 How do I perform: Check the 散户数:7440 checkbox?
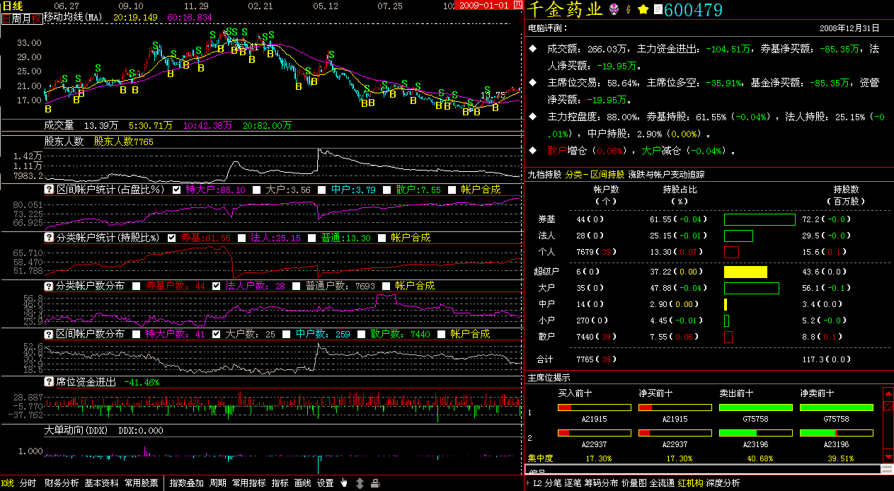click(360, 334)
